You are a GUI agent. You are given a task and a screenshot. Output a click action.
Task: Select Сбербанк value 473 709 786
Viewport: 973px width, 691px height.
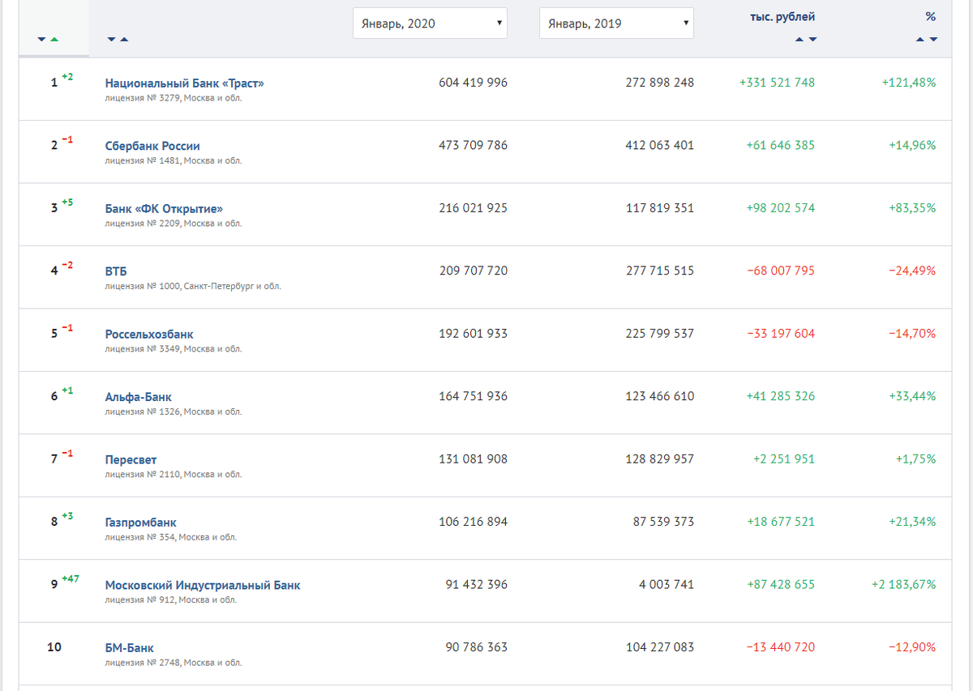pos(474,146)
